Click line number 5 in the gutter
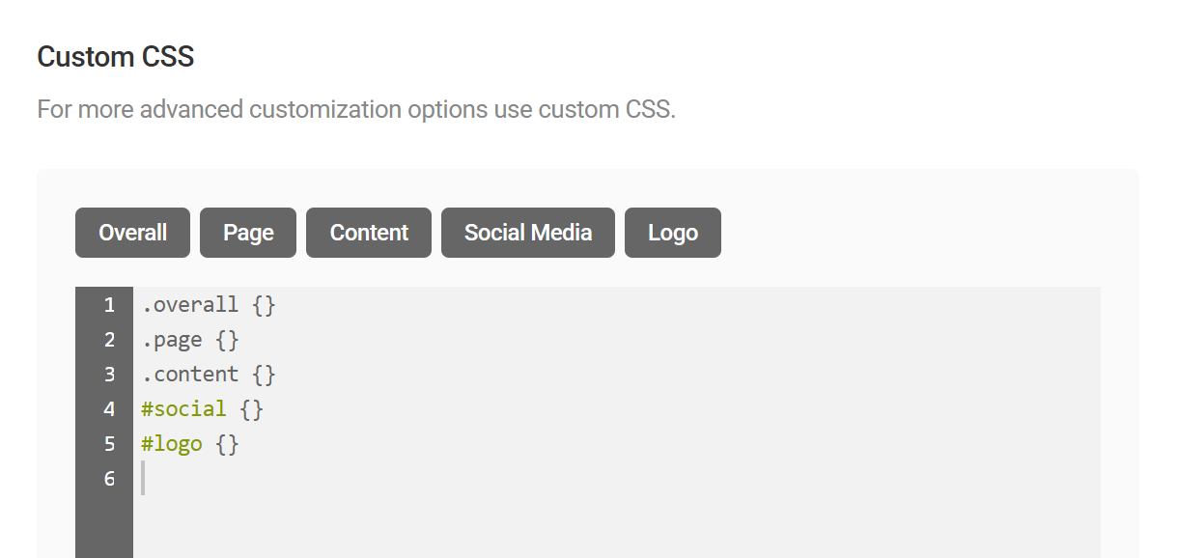 pos(109,443)
